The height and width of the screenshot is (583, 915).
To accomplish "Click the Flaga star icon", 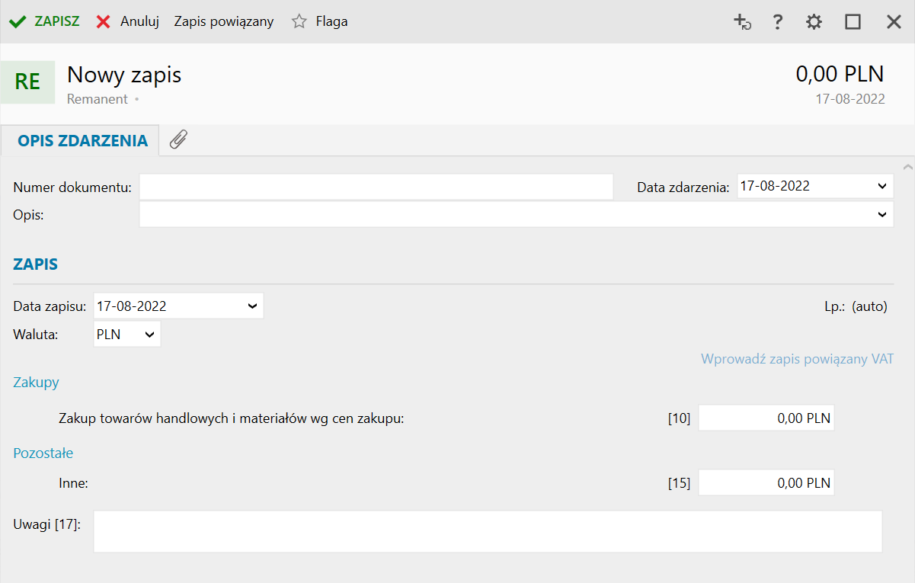I will [299, 21].
